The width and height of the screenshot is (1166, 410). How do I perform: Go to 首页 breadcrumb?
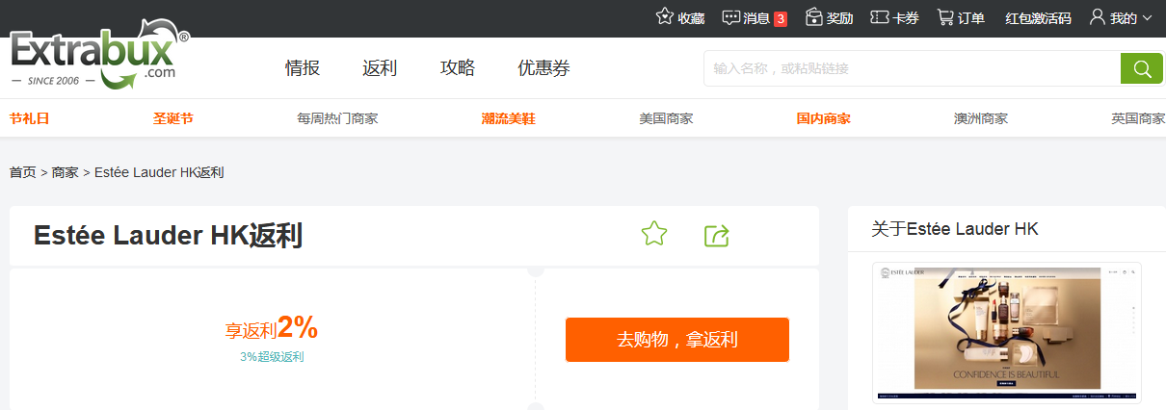tap(22, 172)
